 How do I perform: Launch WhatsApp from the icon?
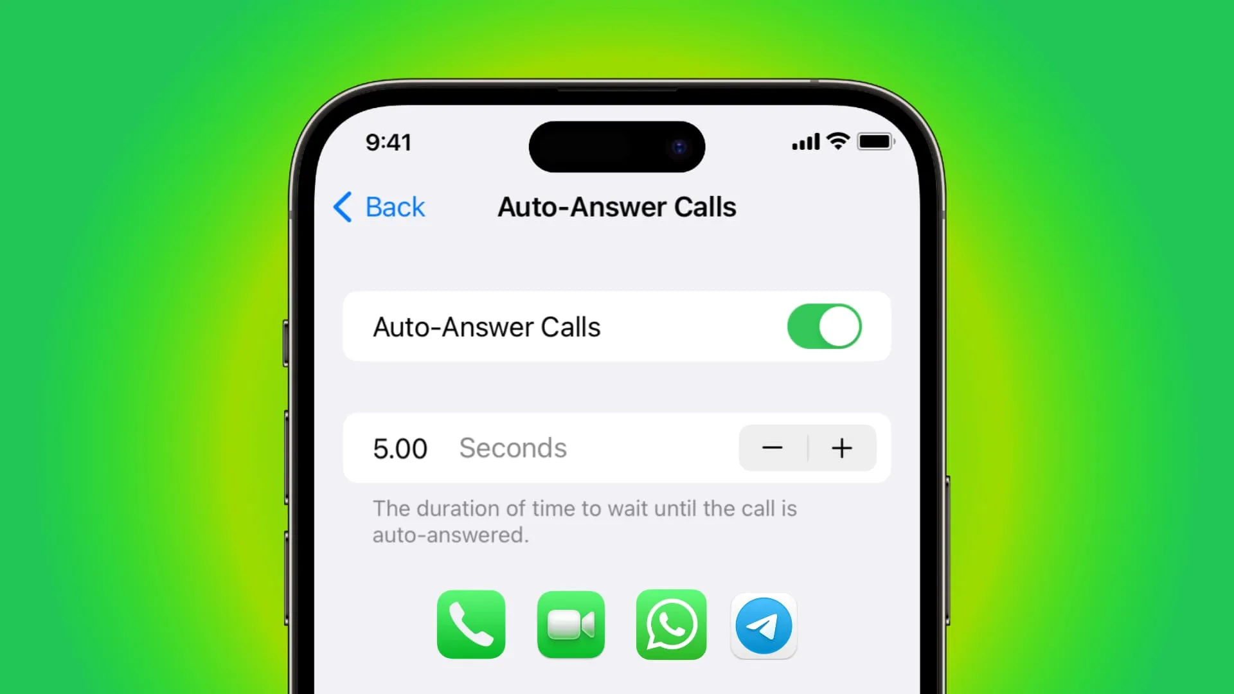tap(670, 625)
